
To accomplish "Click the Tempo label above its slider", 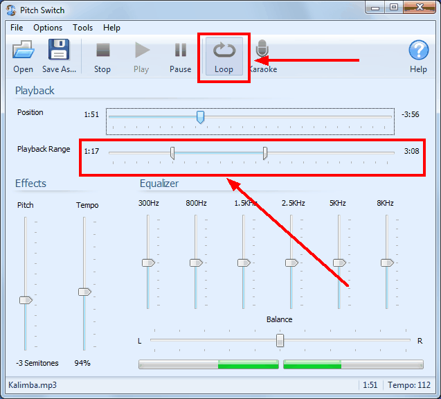I will (87, 205).
